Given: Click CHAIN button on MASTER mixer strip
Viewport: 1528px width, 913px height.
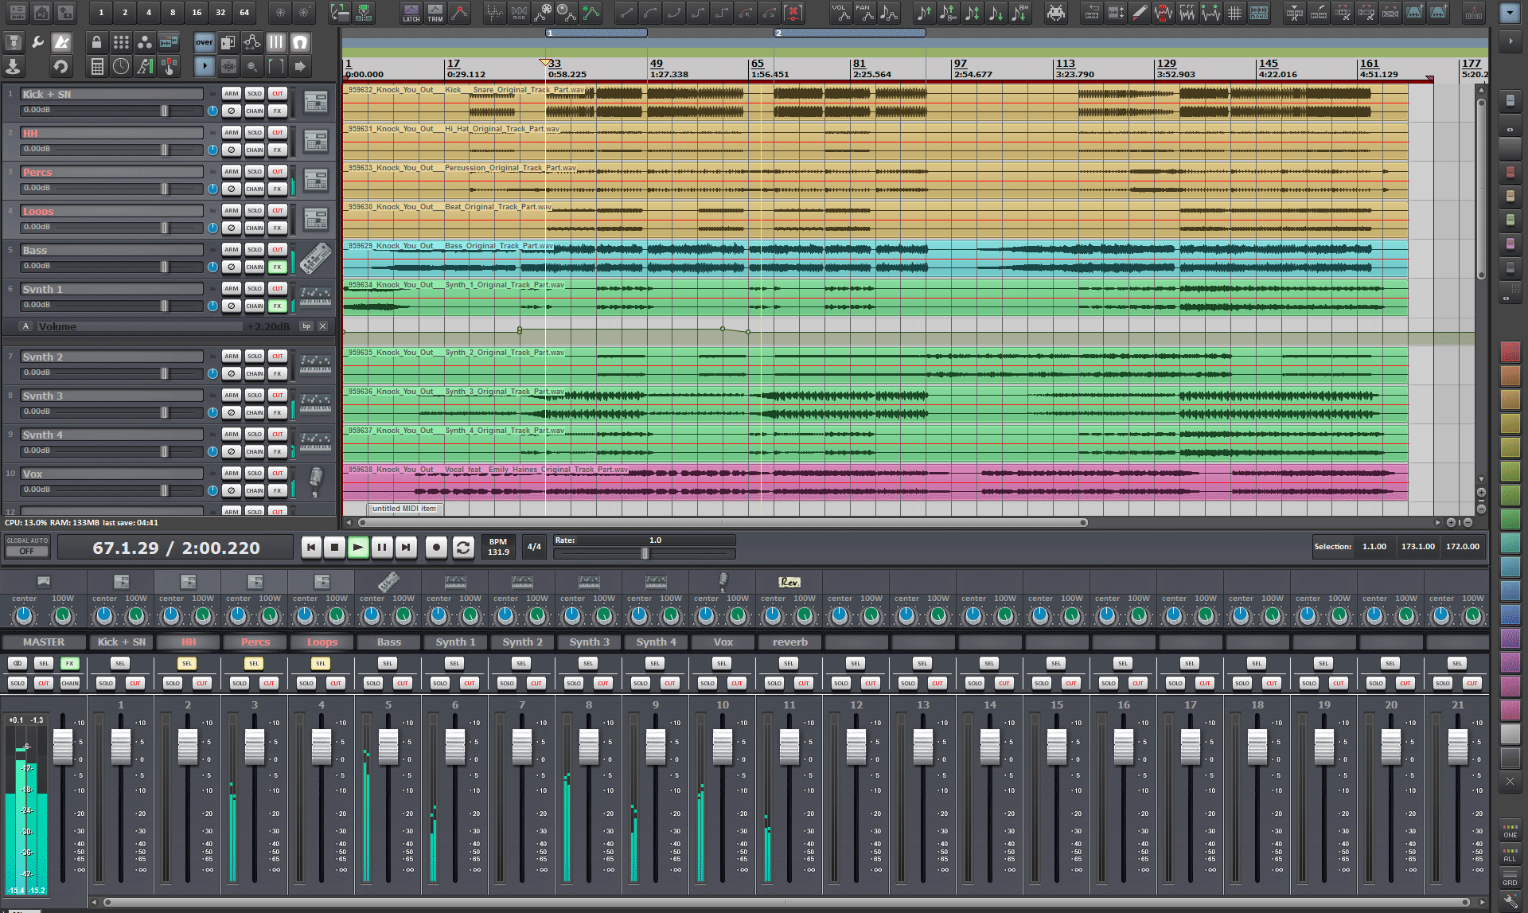Looking at the screenshot, I should [70, 683].
